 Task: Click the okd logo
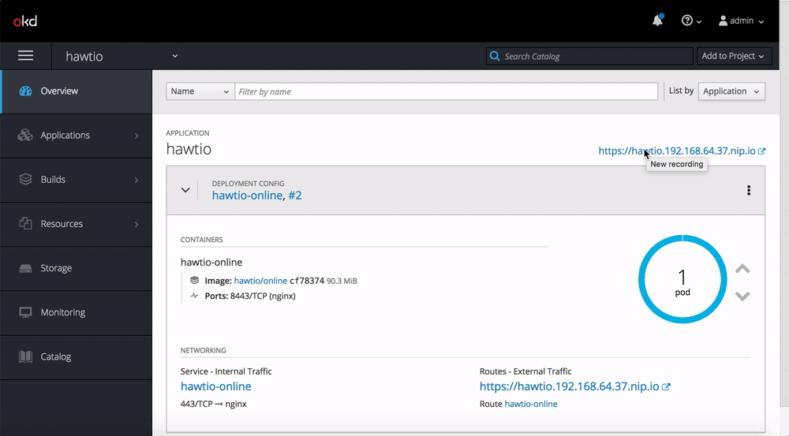point(25,21)
